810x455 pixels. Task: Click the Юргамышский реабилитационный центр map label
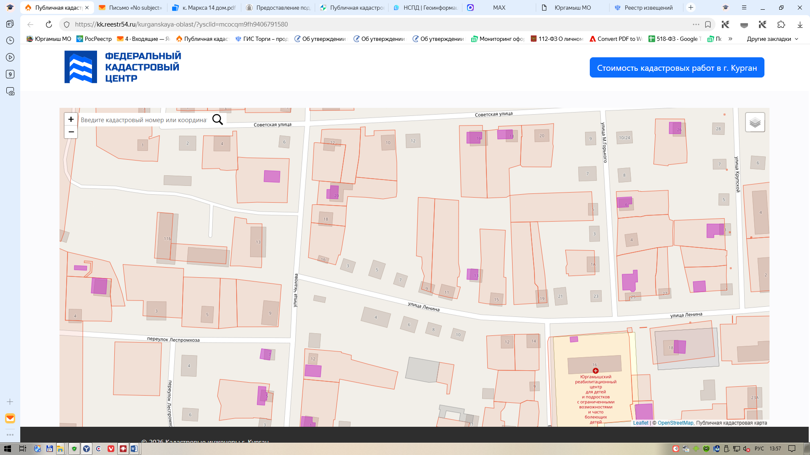pyautogui.click(x=596, y=399)
